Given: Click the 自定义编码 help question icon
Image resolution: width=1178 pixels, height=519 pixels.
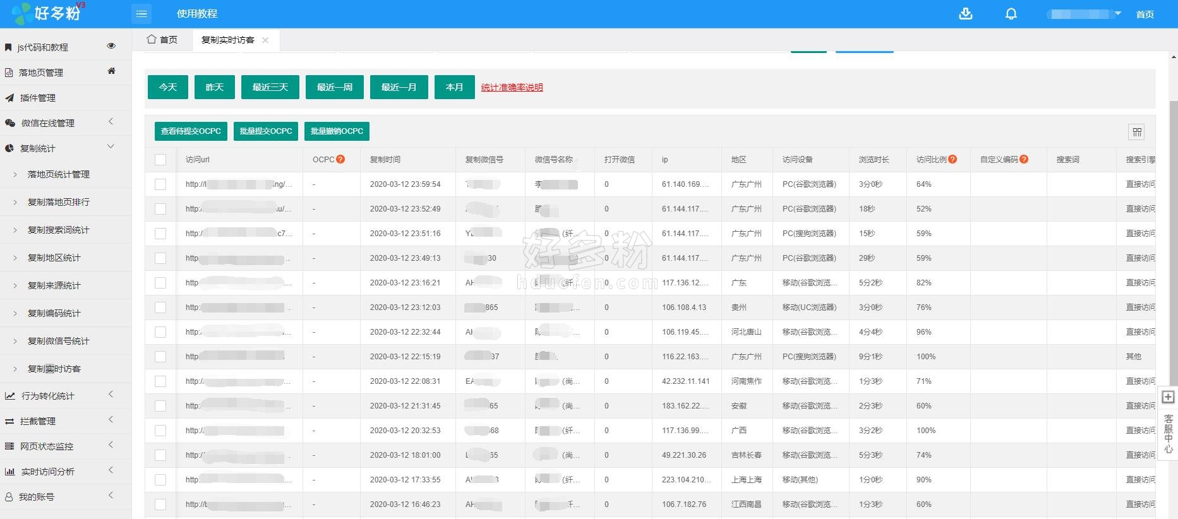Looking at the screenshot, I should (x=1024, y=159).
